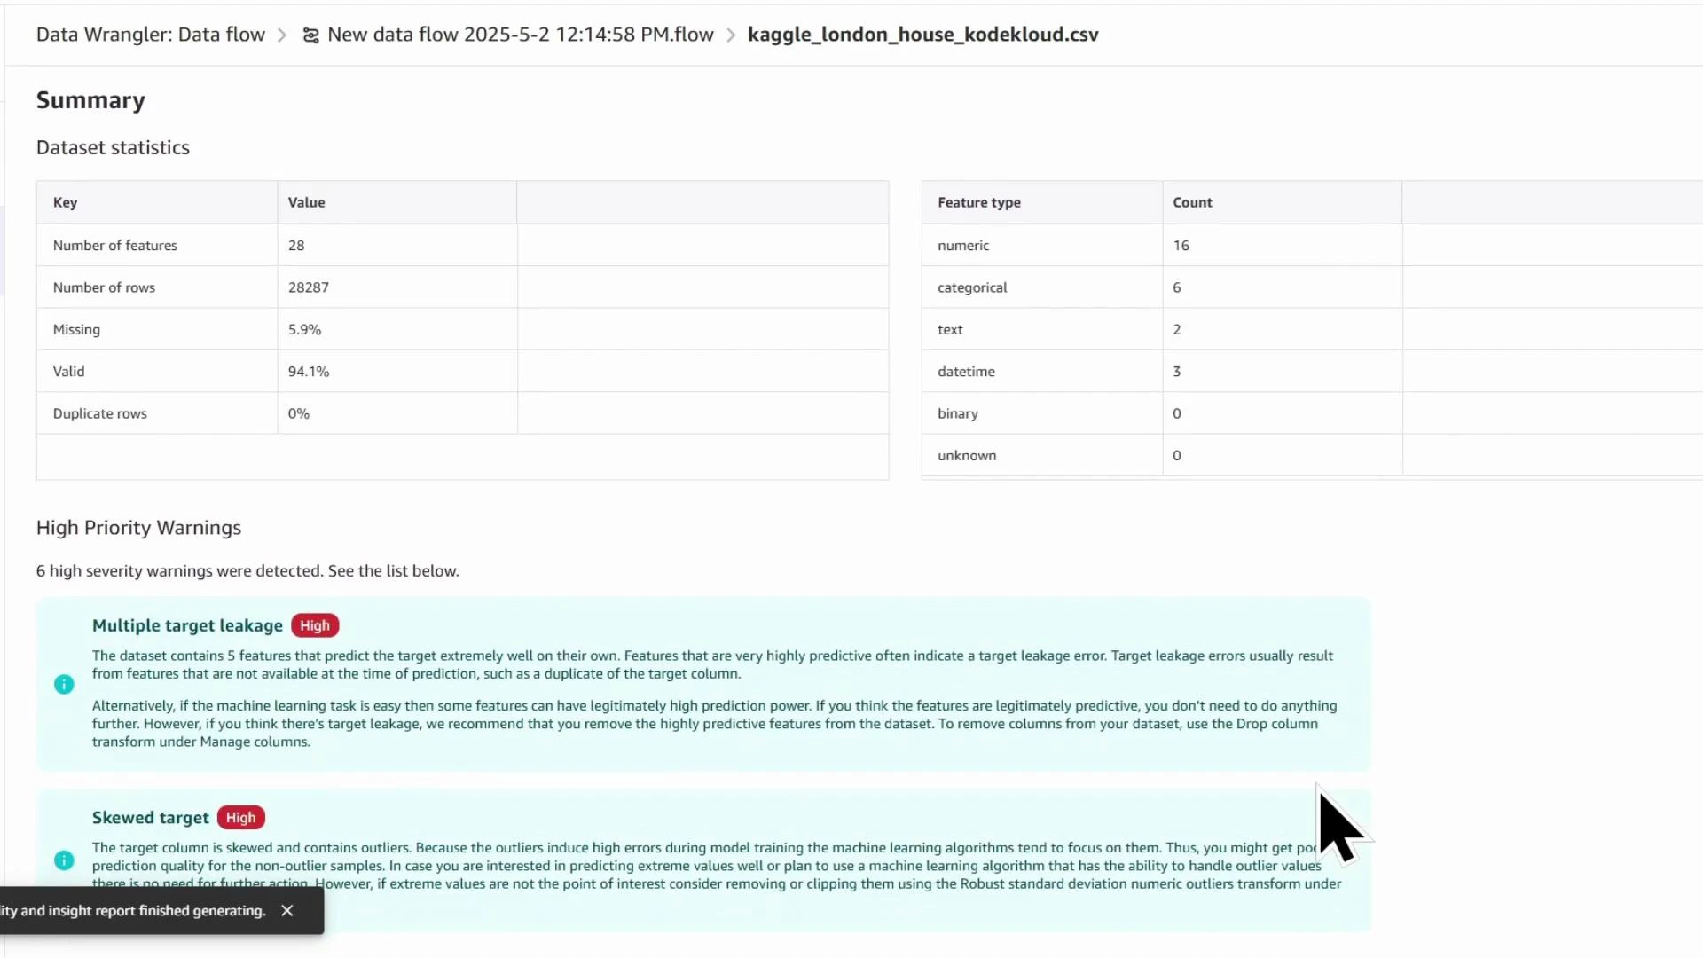1703x958 pixels.
Task: Click the info icon on Skewed target warning
Action: click(63, 860)
